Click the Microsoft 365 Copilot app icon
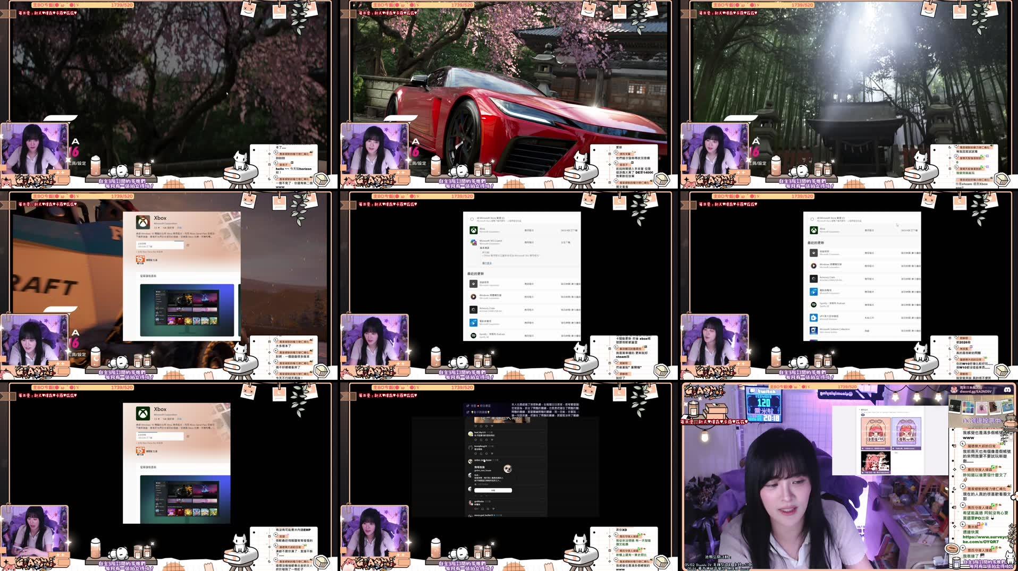1018x571 pixels. (473, 242)
